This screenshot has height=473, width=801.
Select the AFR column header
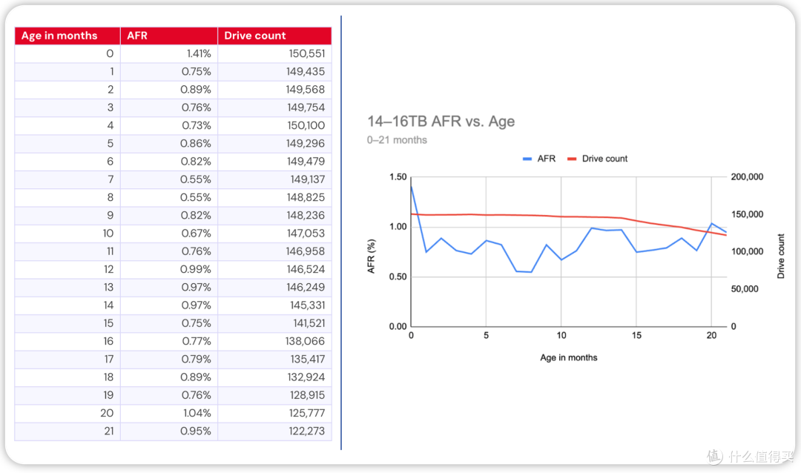[x=168, y=36]
